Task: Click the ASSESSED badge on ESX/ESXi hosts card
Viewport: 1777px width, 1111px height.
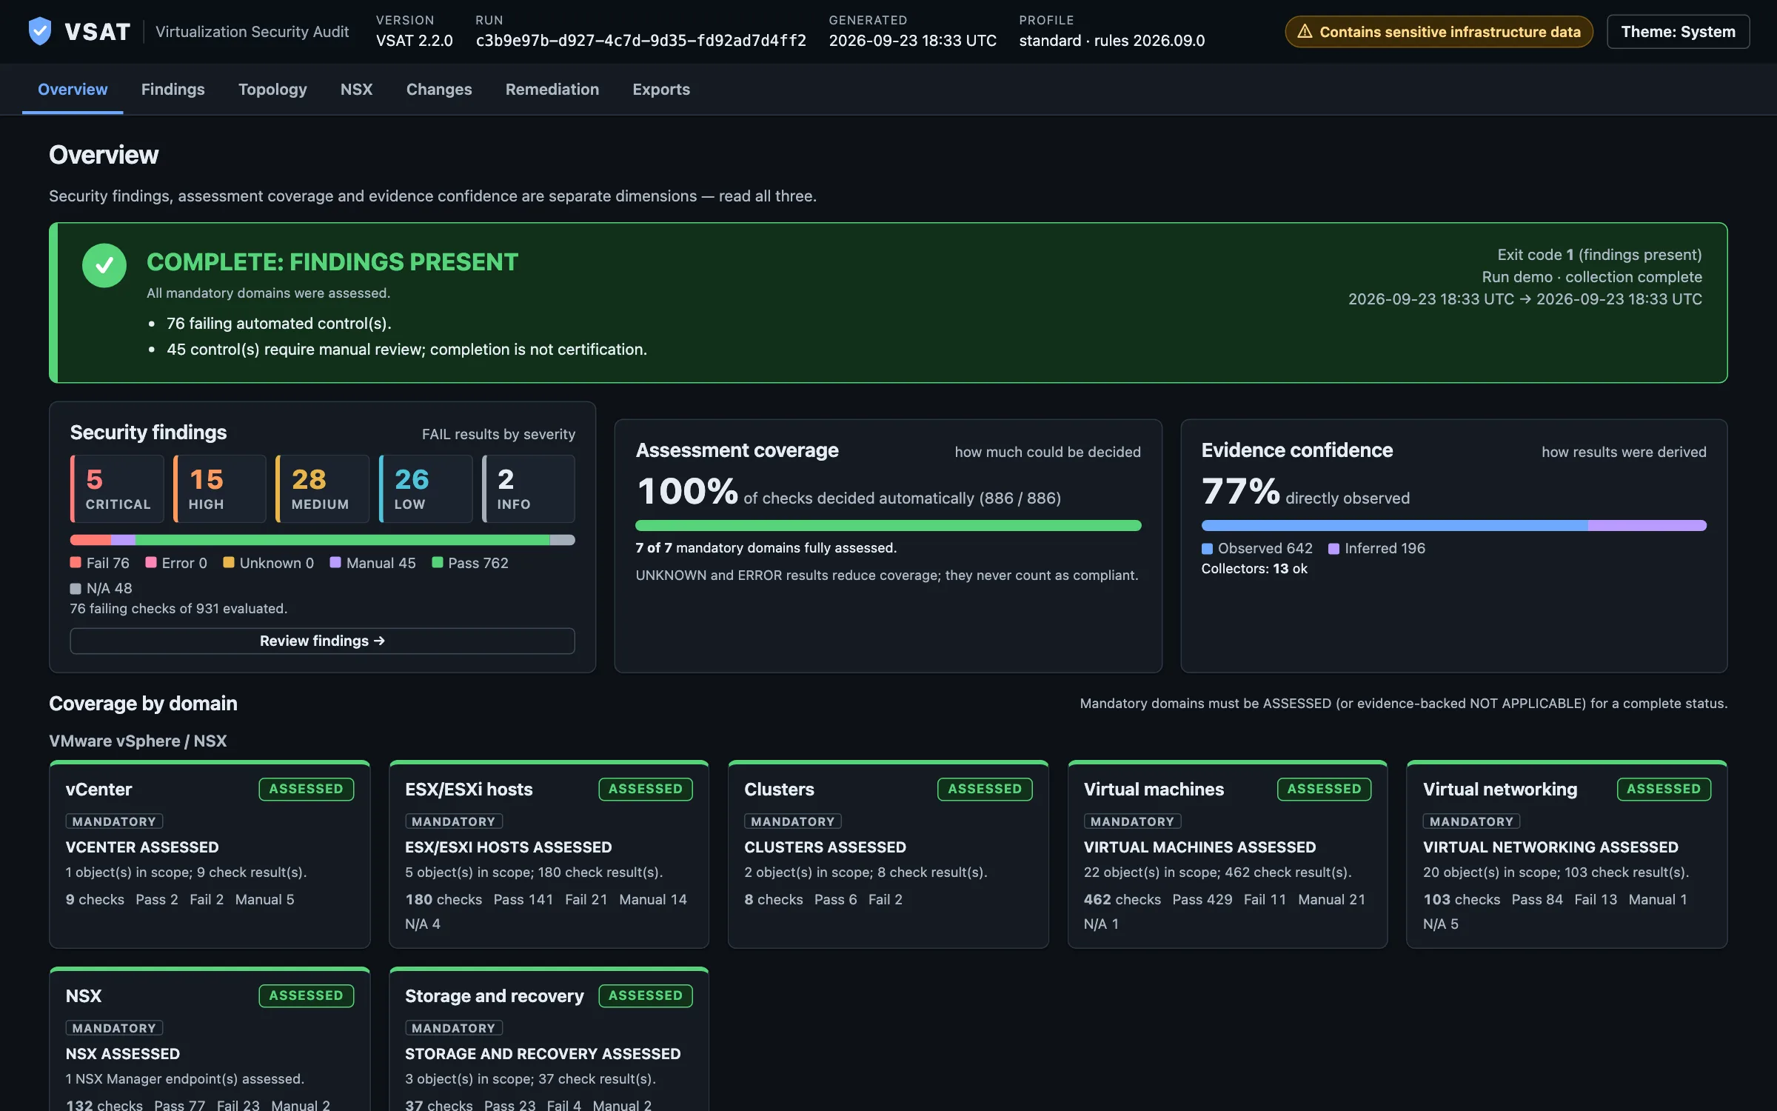Action: 646,789
